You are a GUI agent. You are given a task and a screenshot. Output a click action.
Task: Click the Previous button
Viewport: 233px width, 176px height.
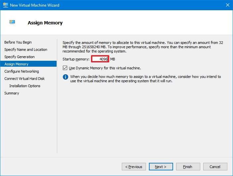coord(134,167)
